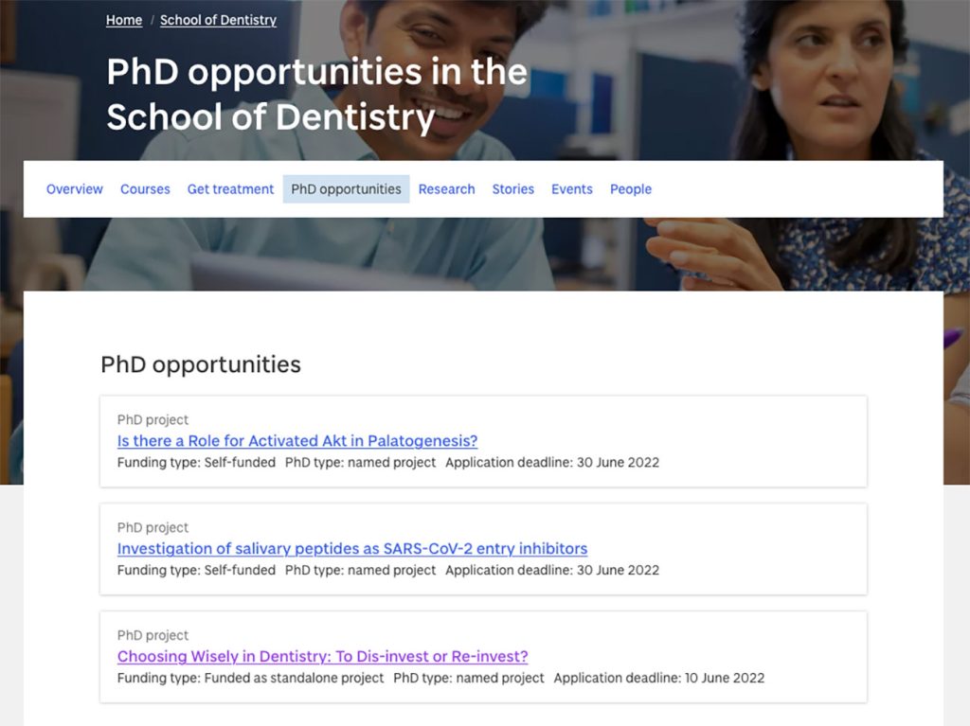Click the Events tab
The image size is (970, 726).
pyautogui.click(x=572, y=189)
